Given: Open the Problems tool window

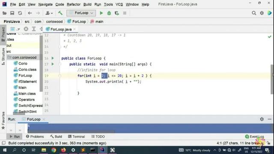Looking at the screenshot, I should [35, 136].
